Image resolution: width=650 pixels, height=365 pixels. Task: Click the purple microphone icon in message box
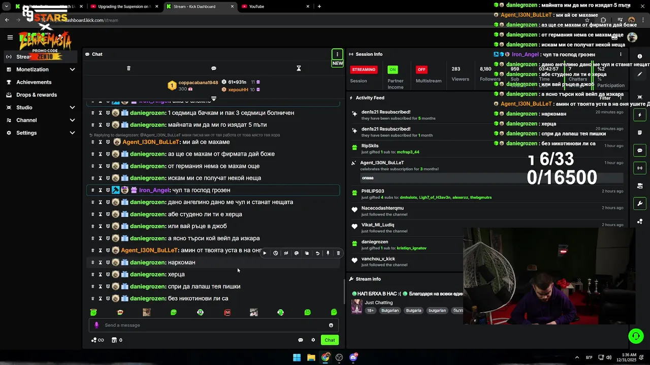[96, 325]
